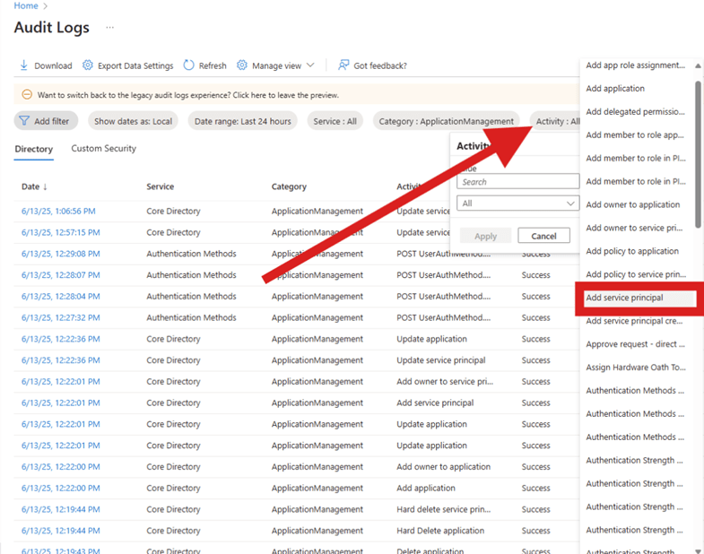This screenshot has width=704, height=554.
Task: Click the Home breadcrumb link
Action: tap(26, 6)
